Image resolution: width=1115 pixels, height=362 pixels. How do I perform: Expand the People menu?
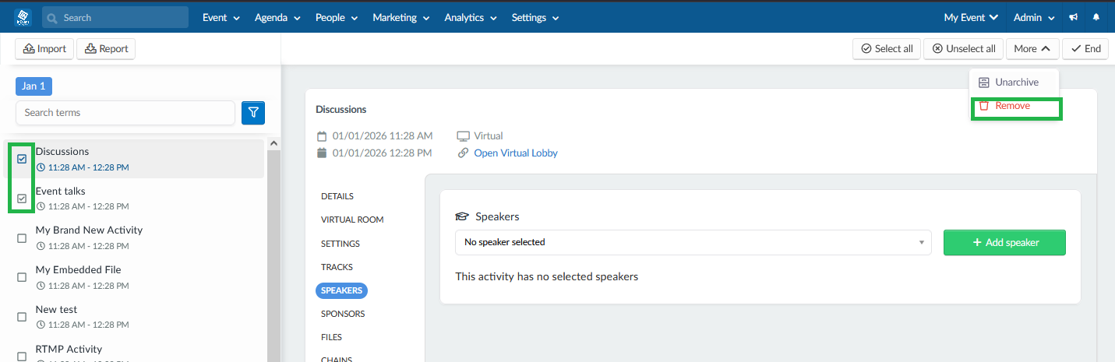click(337, 17)
